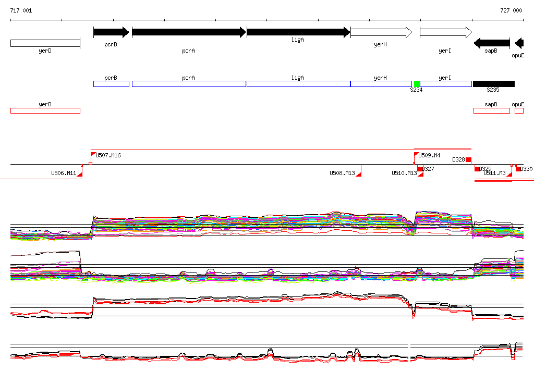Click the red yerD outlined box

[45, 110]
